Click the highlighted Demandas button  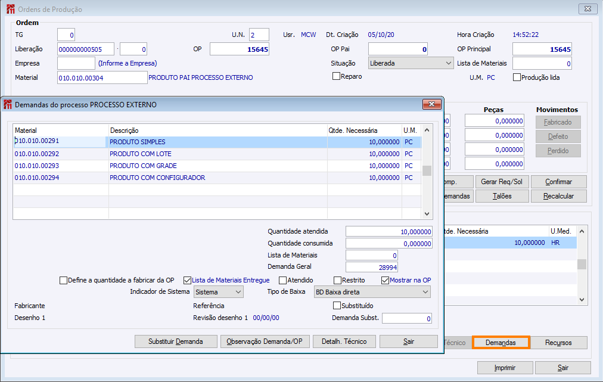coord(501,343)
